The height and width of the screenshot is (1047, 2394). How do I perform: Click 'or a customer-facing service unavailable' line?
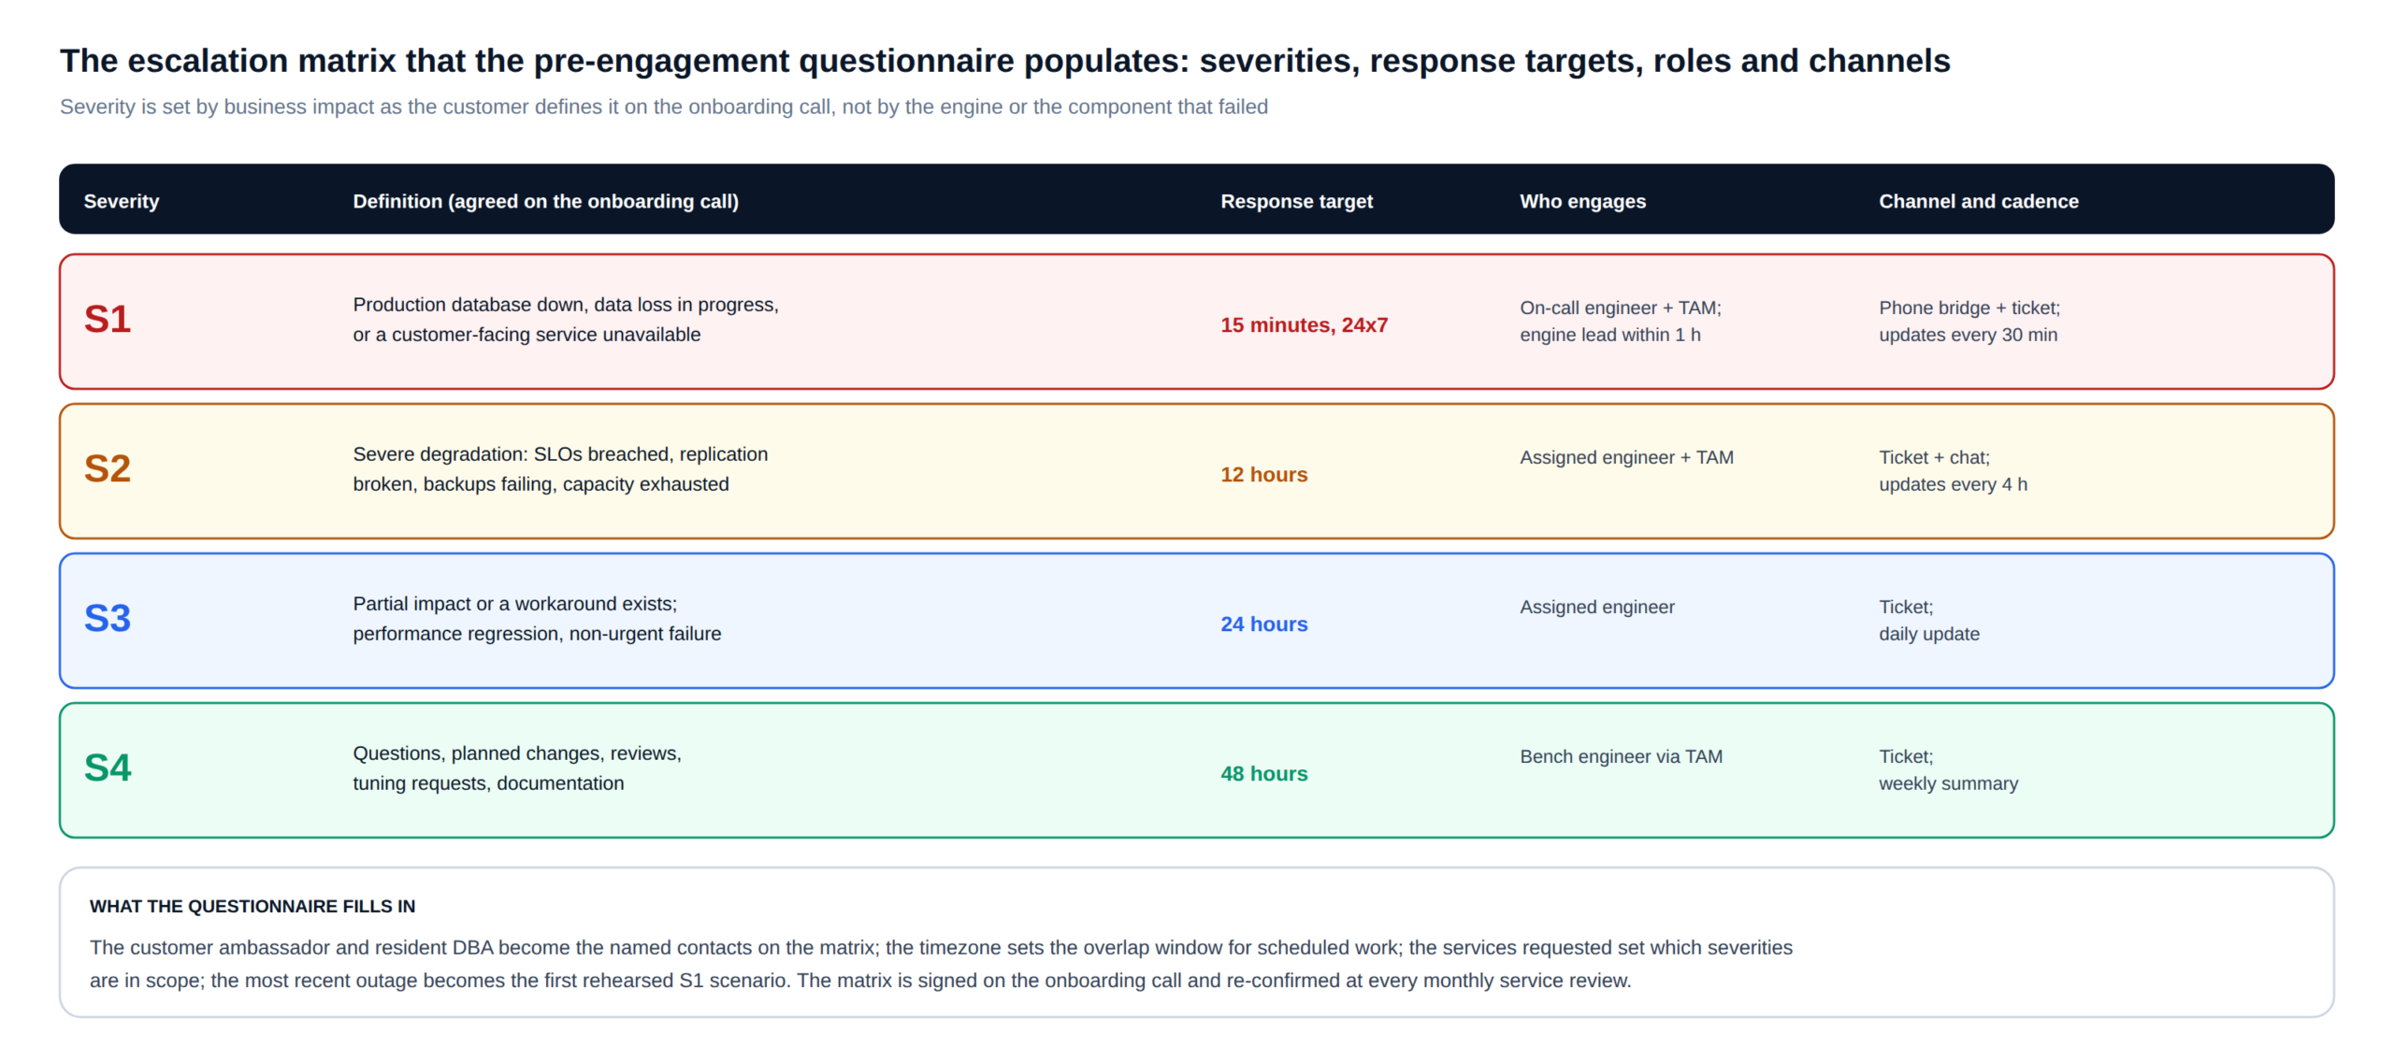[x=526, y=335]
